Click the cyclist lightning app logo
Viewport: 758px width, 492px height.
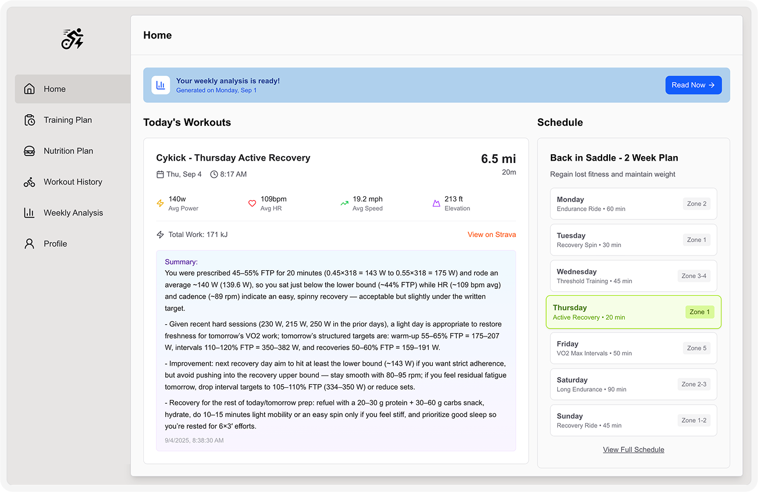pos(73,39)
